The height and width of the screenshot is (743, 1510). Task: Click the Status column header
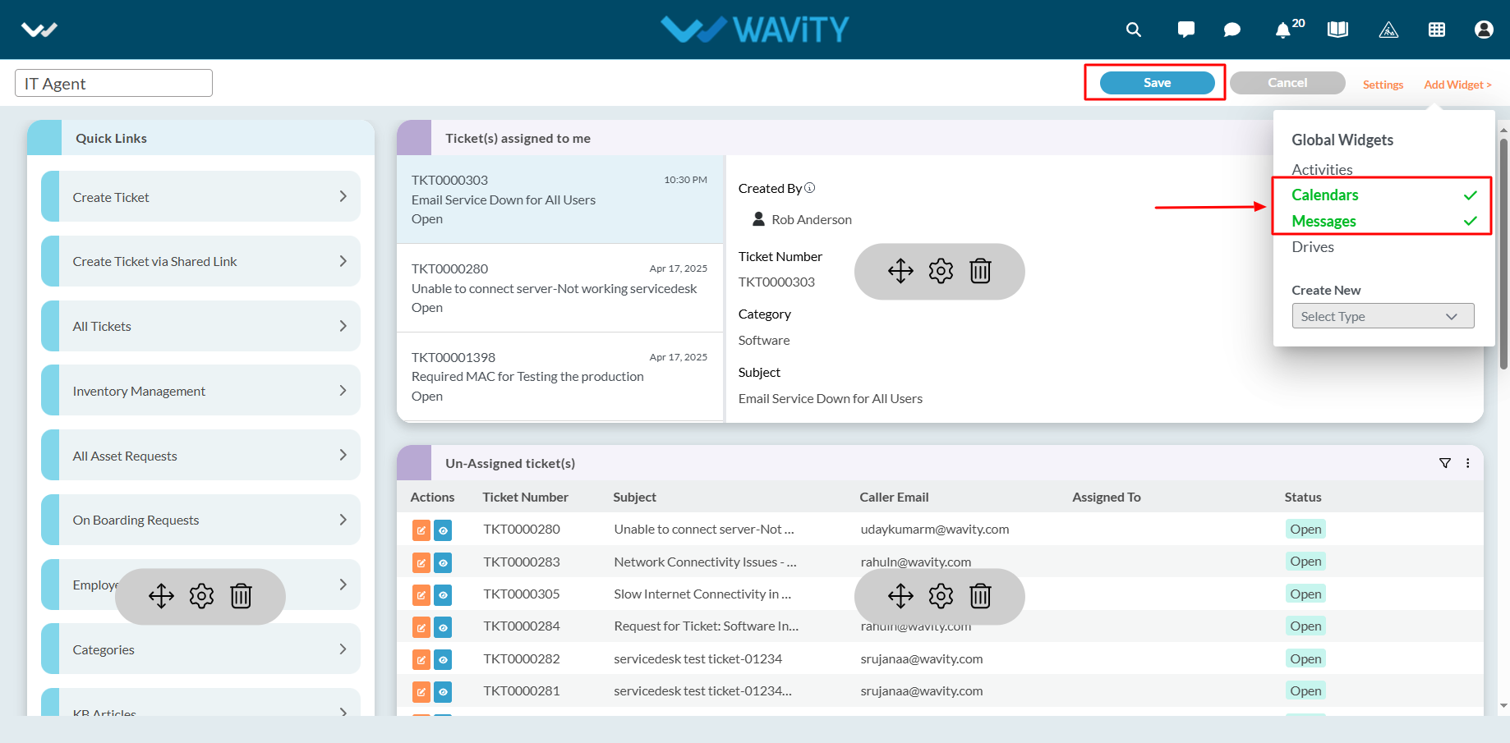click(x=1303, y=497)
